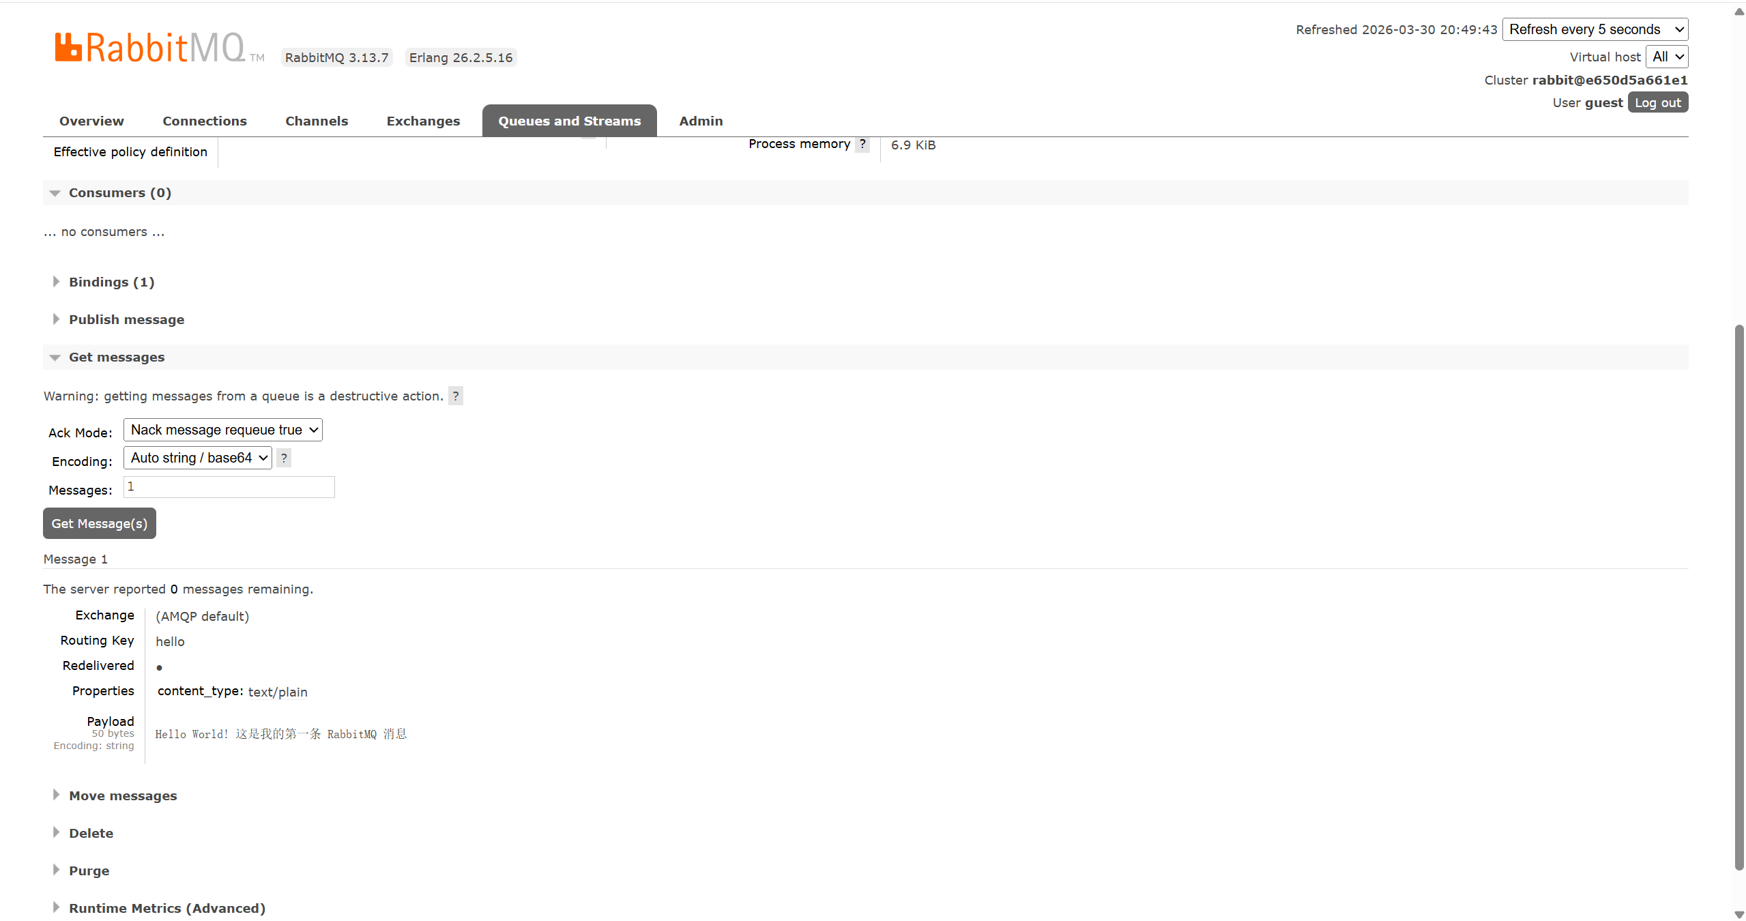Click the Message 1 heading
This screenshot has height=921, width=1746.
(76, 559)
